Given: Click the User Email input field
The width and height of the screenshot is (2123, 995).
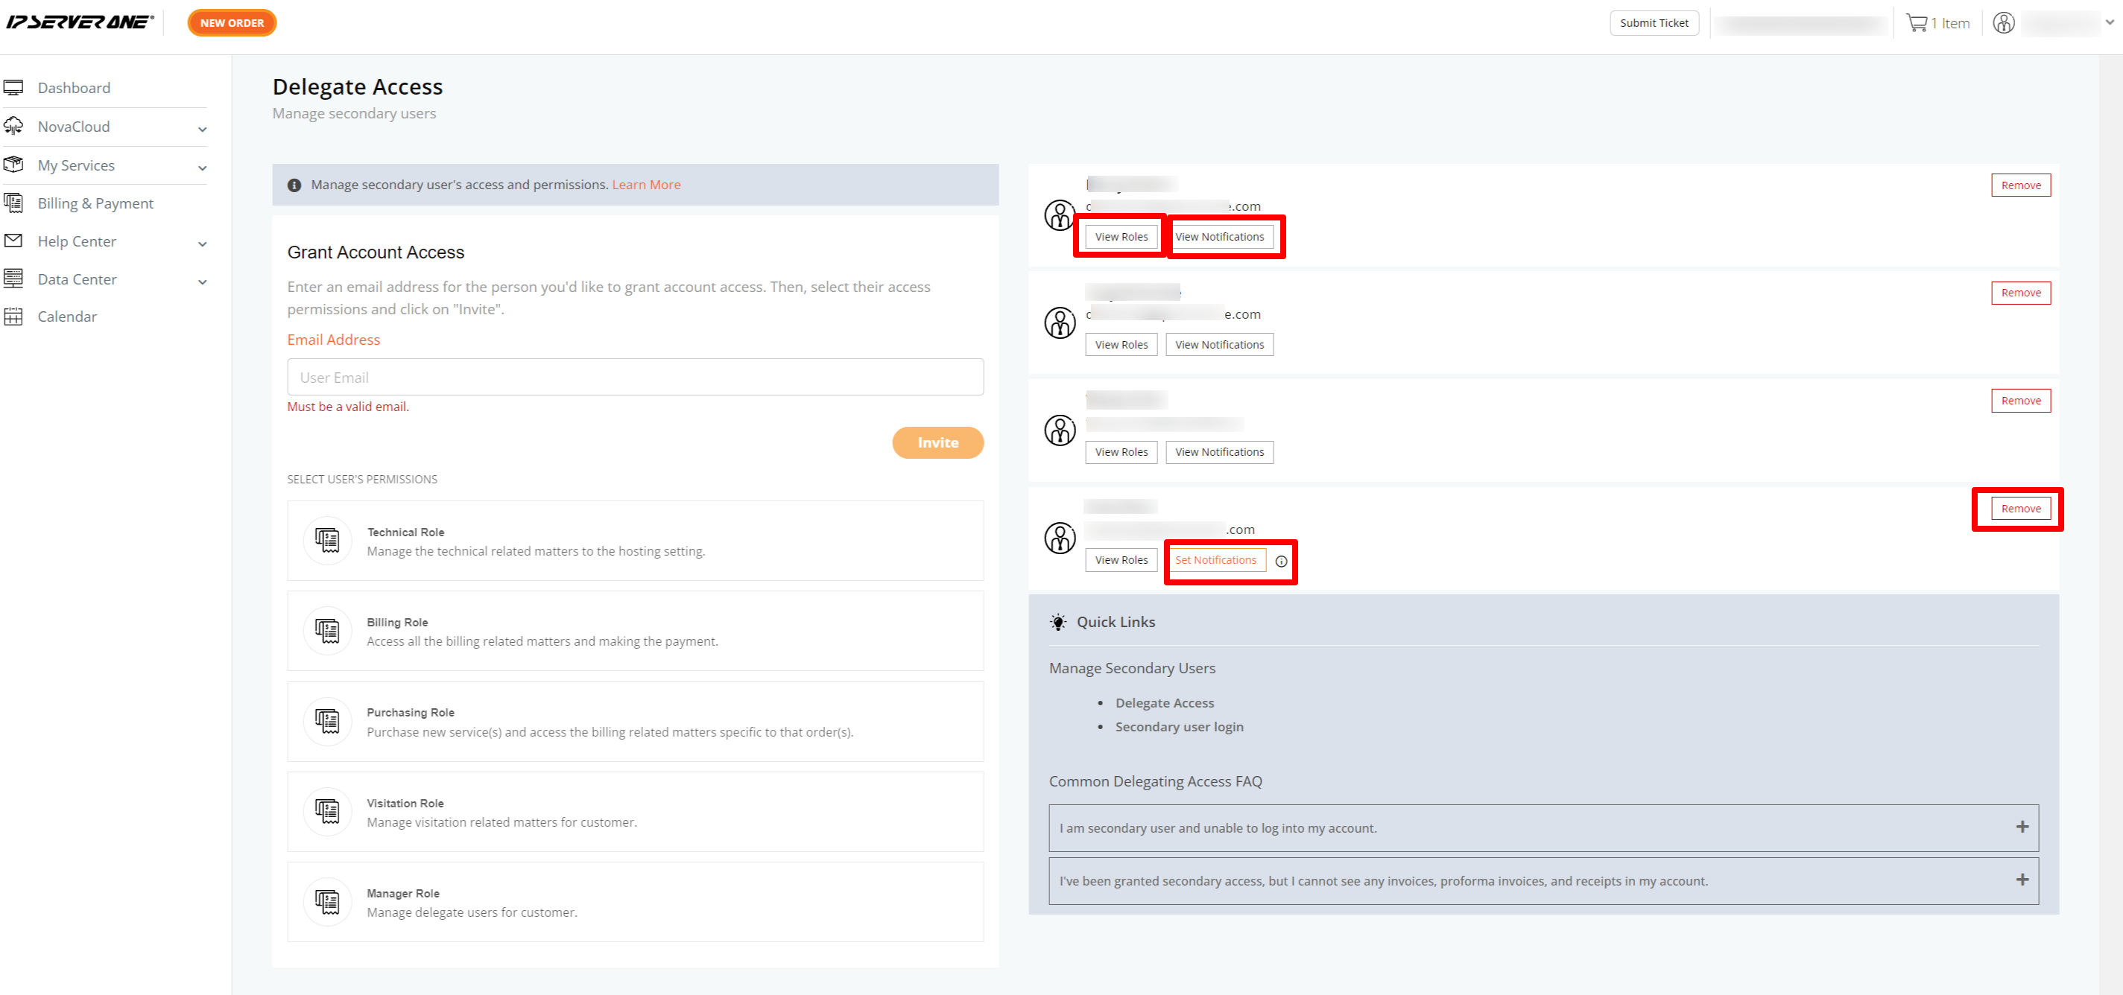Looking at the screenshot, I should coord(635,378).
